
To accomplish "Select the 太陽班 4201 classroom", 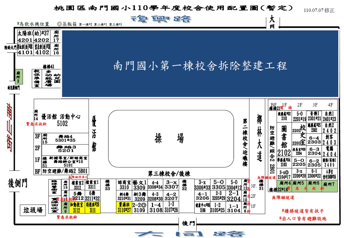I will tap(25, 36).
